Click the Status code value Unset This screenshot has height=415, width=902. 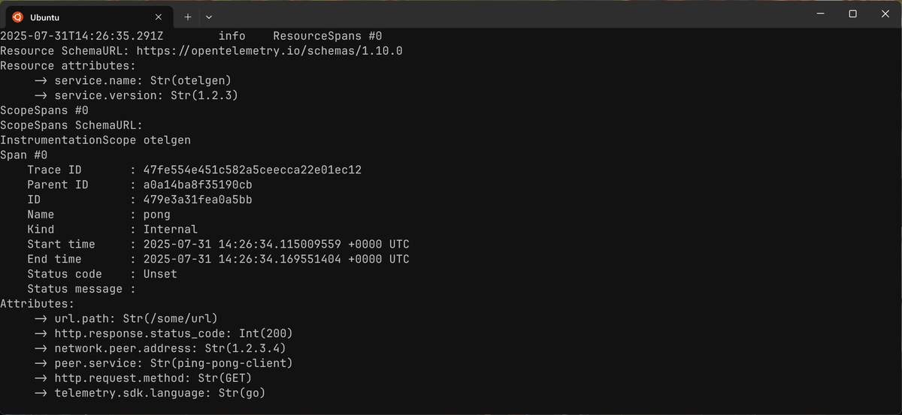pos(160,275)
